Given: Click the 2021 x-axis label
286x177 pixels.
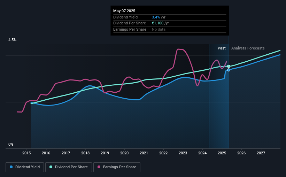Looking at the screenshot, I should click(x=144, y=153).
